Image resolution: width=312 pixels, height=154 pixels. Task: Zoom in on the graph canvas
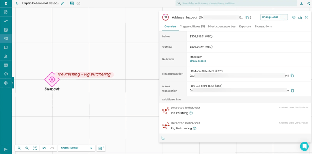click(x=19, y=148)
